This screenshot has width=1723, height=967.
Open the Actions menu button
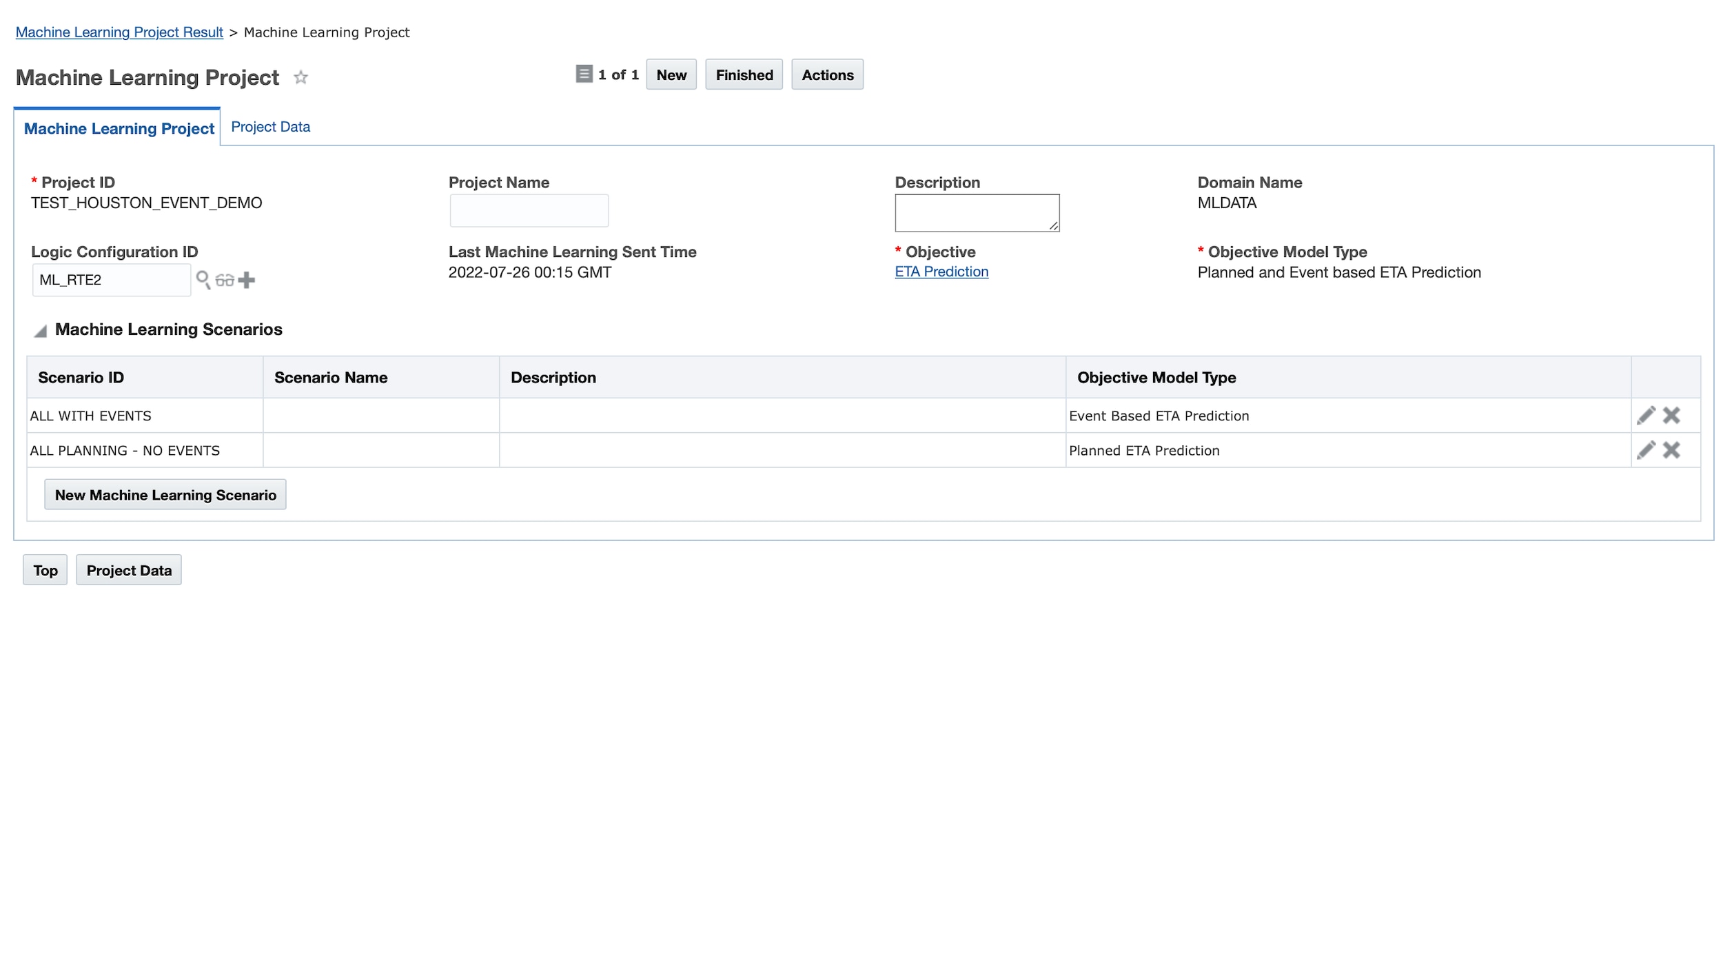pos(827,74)
